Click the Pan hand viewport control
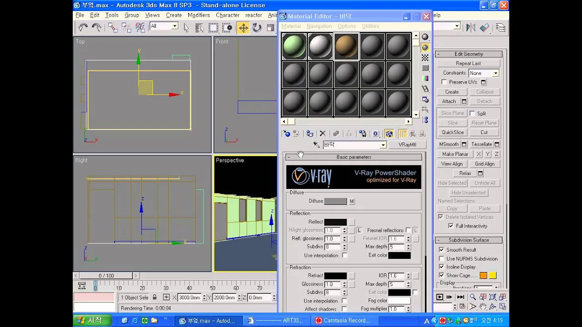 pos(482,307)
